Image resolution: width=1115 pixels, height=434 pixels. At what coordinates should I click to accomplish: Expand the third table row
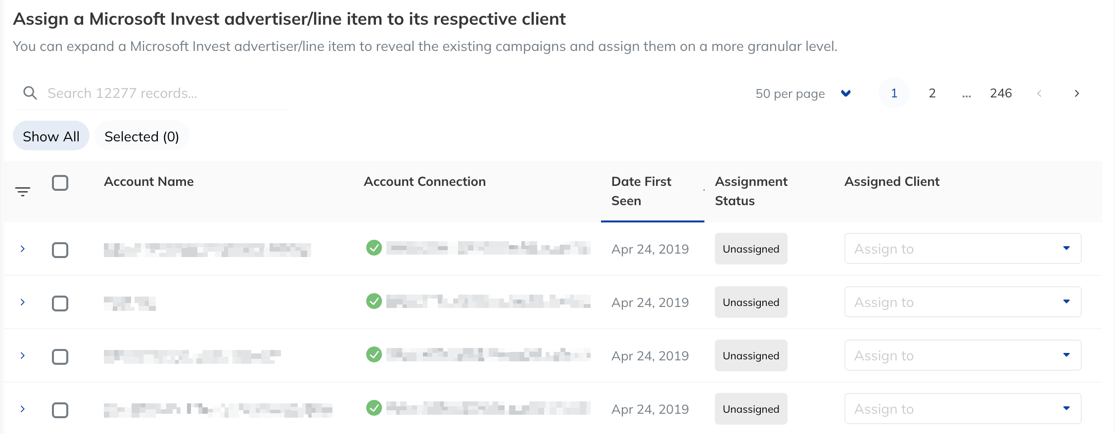(x=22, y=355)
